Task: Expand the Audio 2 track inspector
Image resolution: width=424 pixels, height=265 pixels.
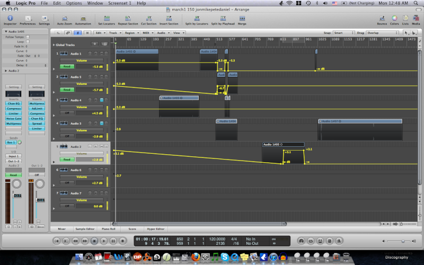Action: (6, 71)
